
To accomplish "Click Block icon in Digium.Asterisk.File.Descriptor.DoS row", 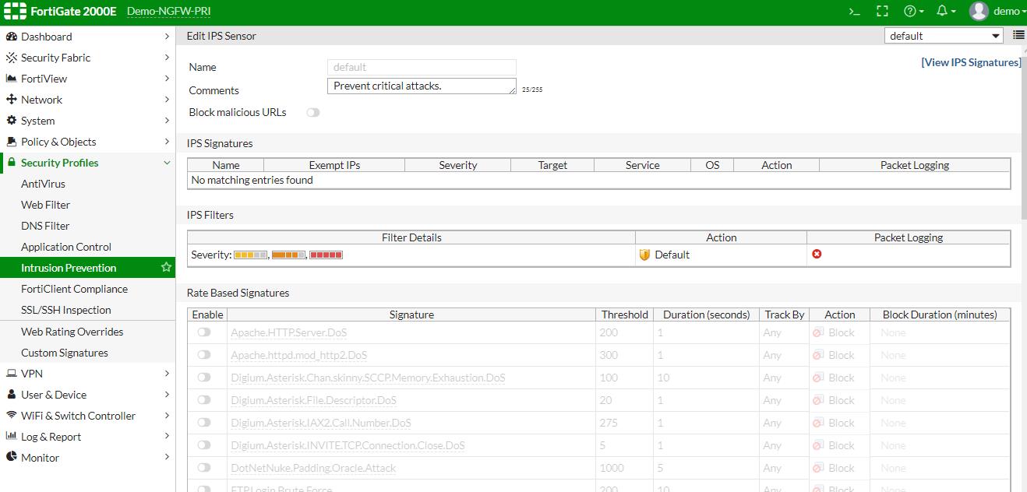I will pyautogui.click(x=817, y=400).
